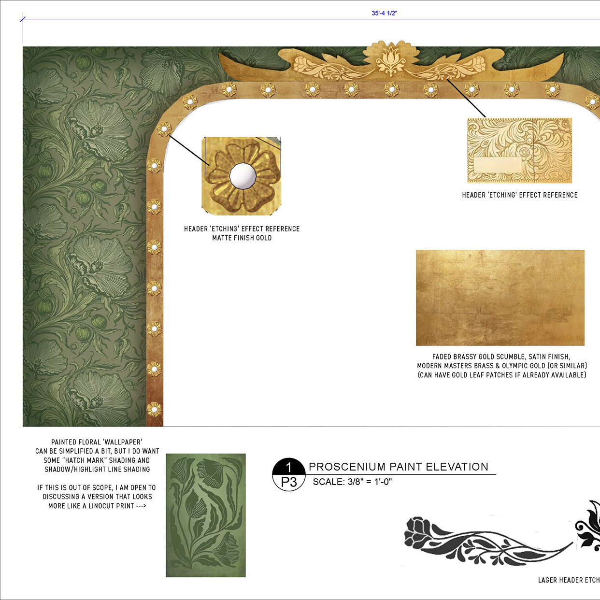This screenshot has height=600, width=600.
Task: Select the black floral scroll etch graphic
Action: click(488, 542)
